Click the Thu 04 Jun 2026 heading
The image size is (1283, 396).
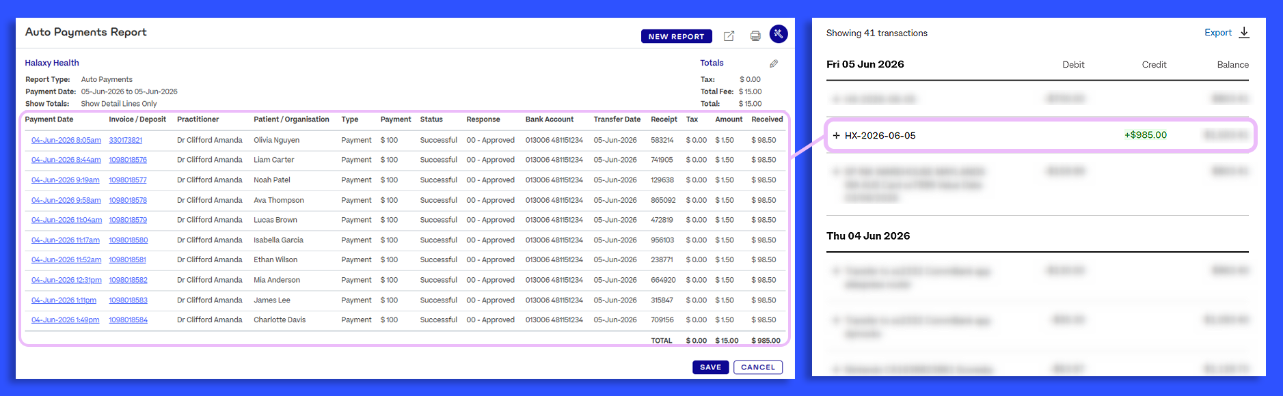coord(868,236)
